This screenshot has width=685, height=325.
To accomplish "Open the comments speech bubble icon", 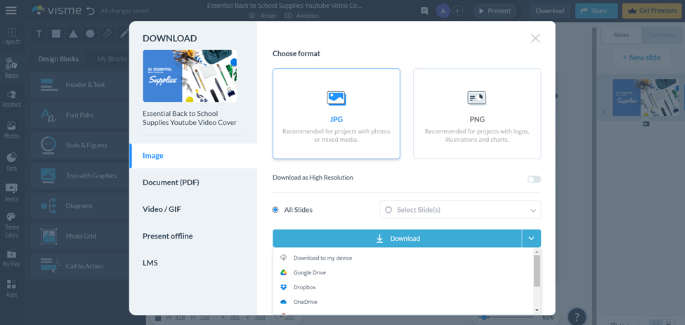I will coord(424,11).
